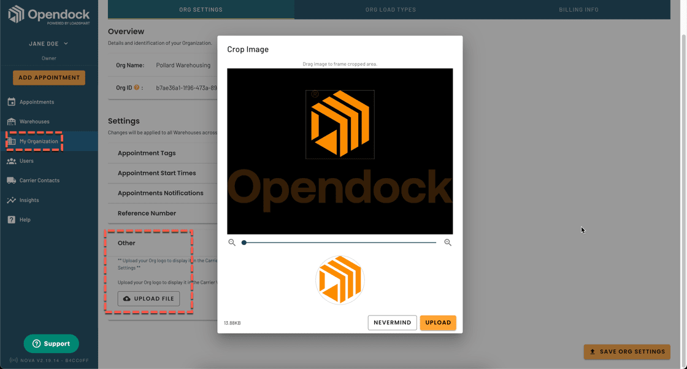Click the crop zoom slider handle
Screen dimensions: 687x369
[x=244, y=243]
